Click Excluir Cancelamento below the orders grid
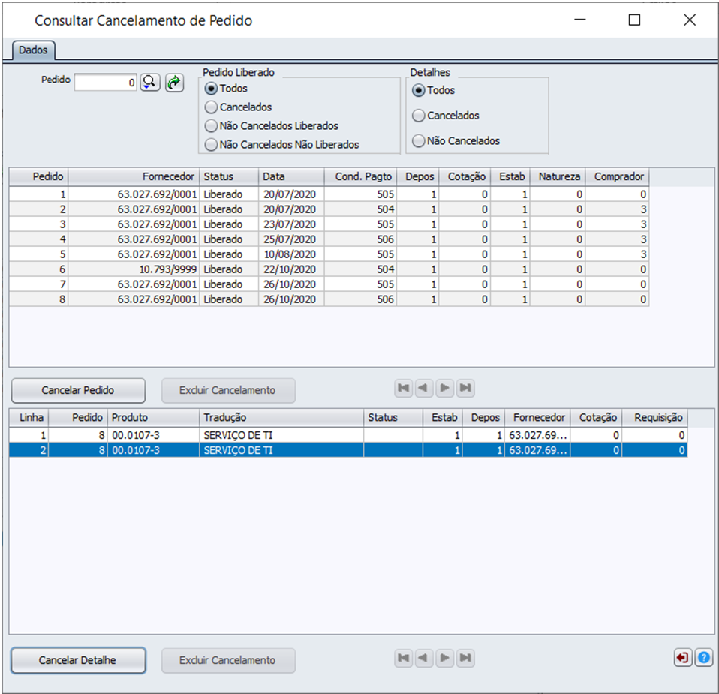 coord(228,391)
